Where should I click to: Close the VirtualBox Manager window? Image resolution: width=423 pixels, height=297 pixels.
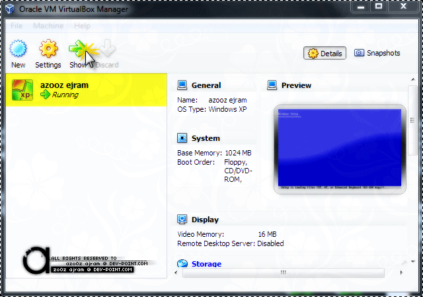tap(403, 7)
